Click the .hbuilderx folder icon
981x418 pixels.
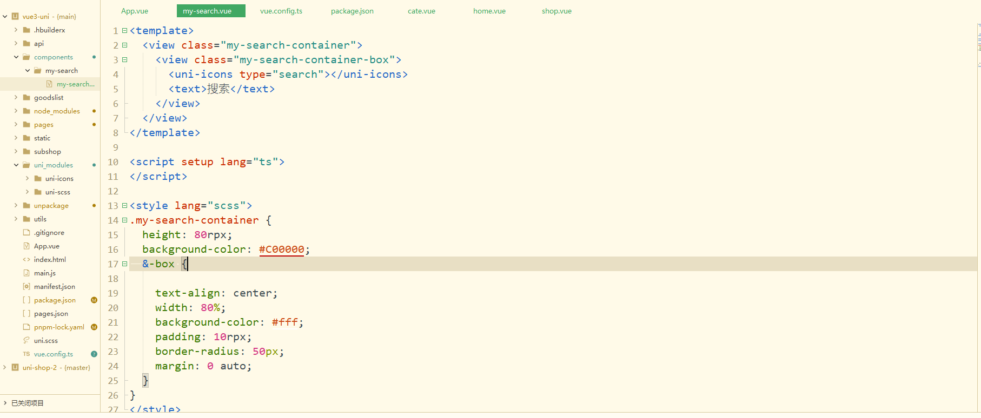[x=26, y=30]
